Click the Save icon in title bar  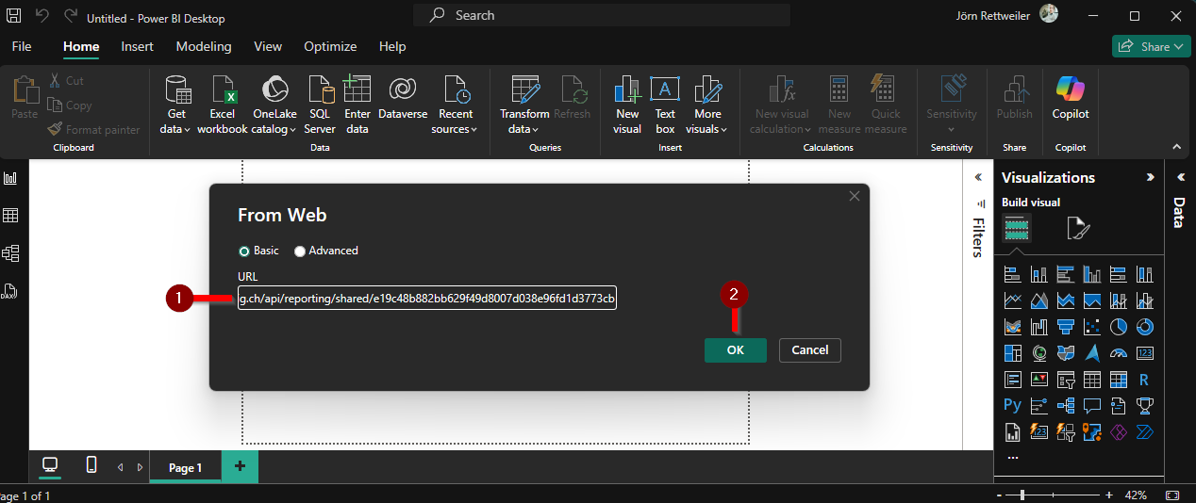pyautogui.click(x=14, y=16)
